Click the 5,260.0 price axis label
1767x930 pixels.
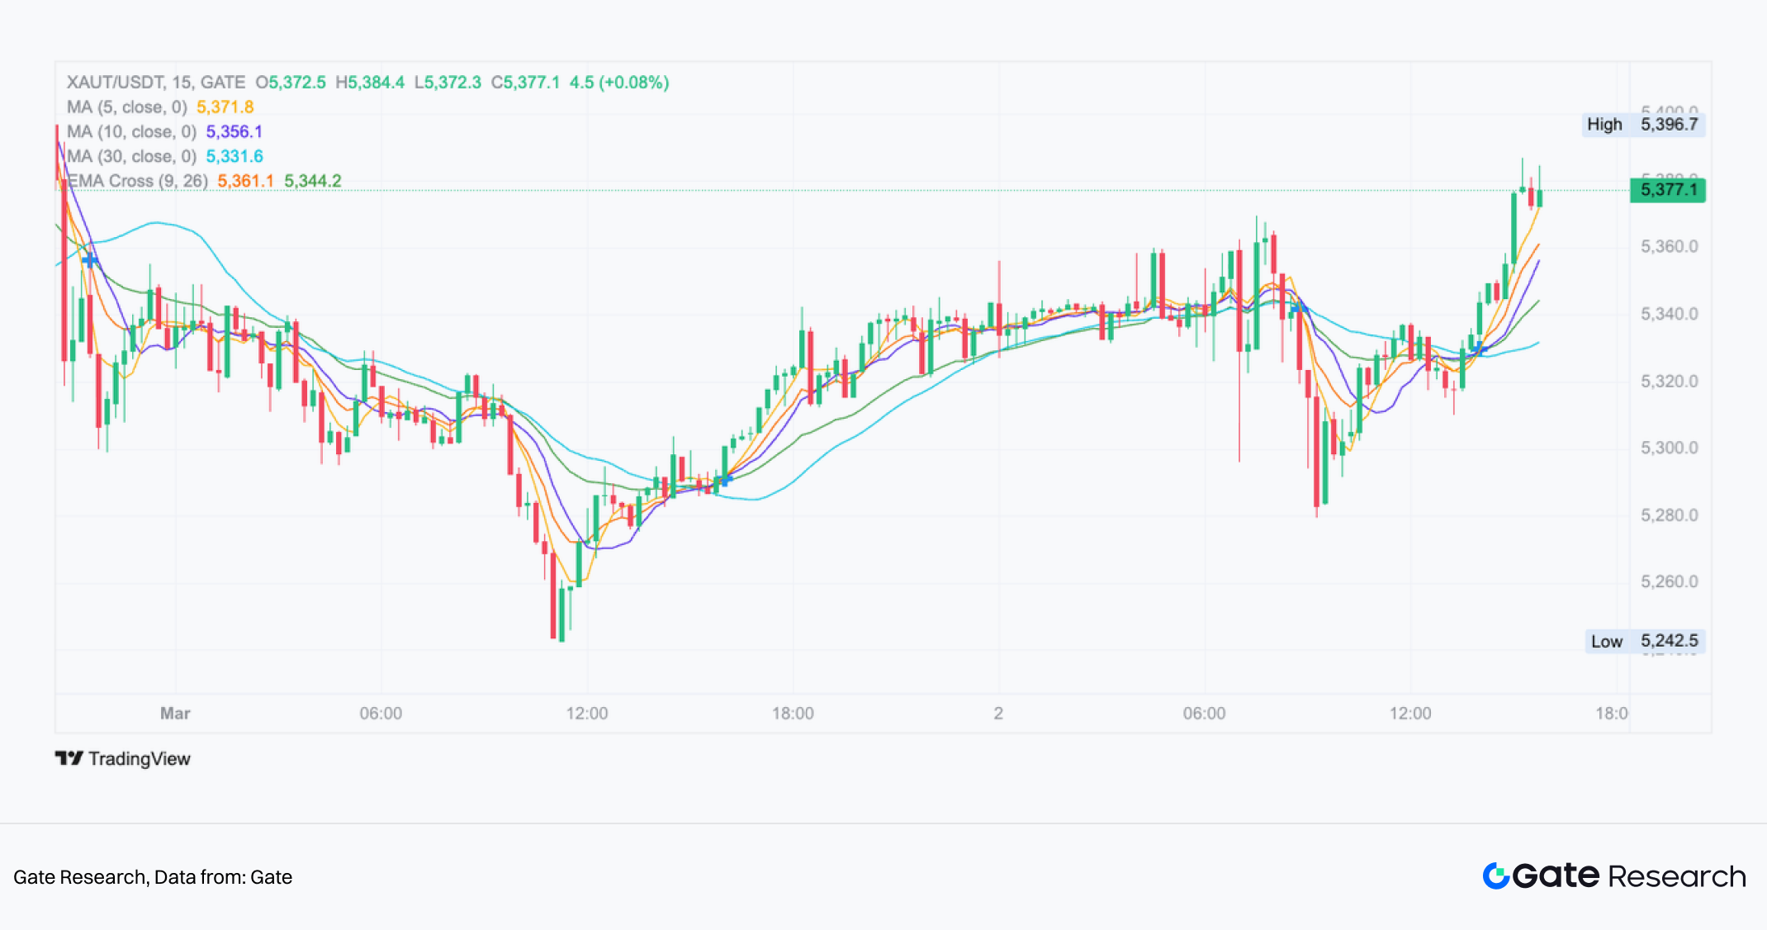coord(1669,581)
